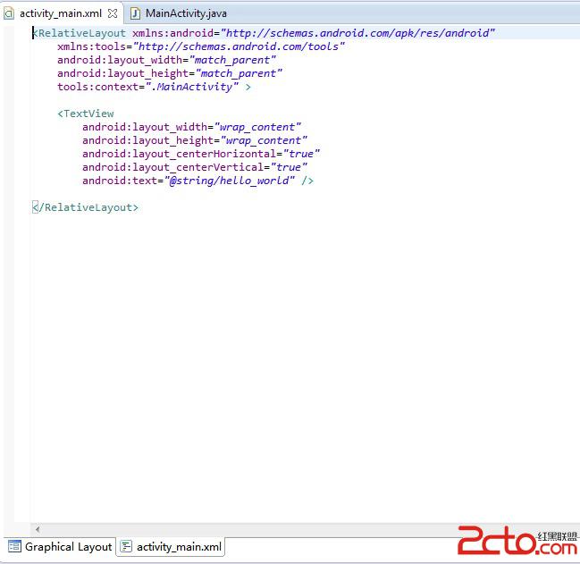
Task: Click the TextView layout_width "wrap_content" value
Action: (257, 127)
